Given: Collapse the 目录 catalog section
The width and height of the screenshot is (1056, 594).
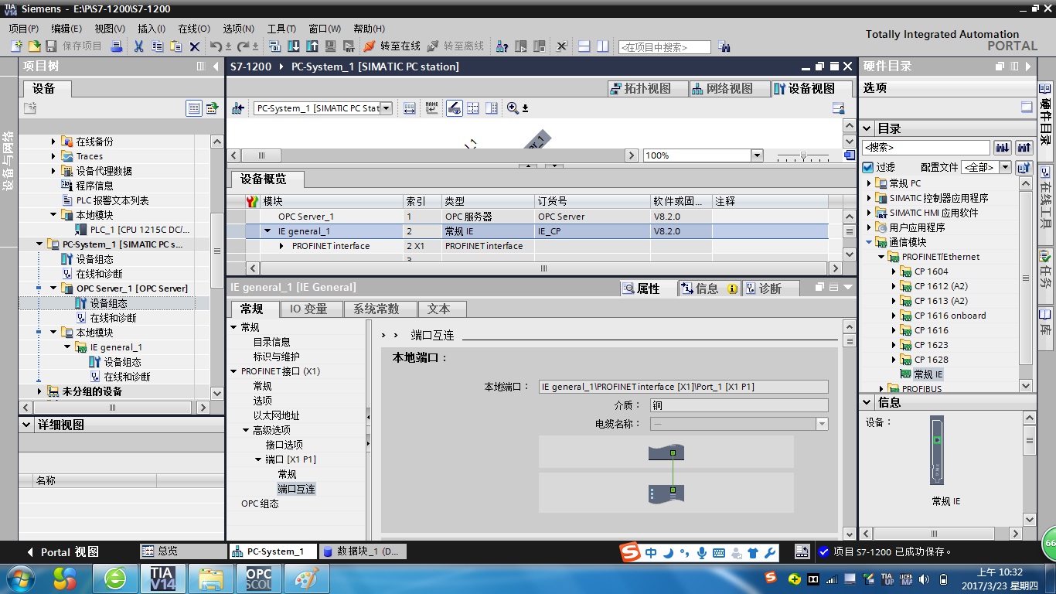Looking at the screenshot, I should pos(867,128).
